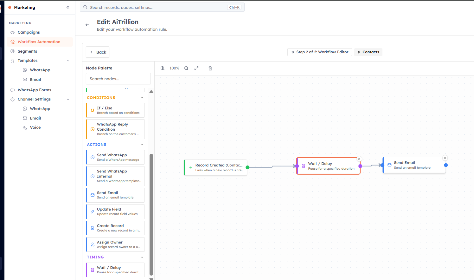Click Step 2 of 2: Workflow Editor button
This screenshot has width=474, height=280.
320,52
